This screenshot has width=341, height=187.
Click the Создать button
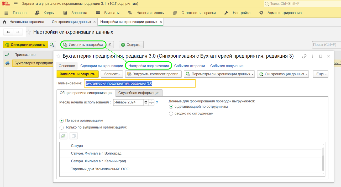click(131, 45)
